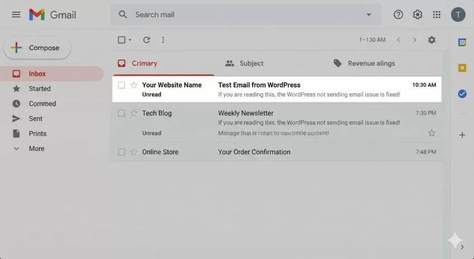Open the settings gear in header
Screen dimensions: 474x259
(418, 15)
